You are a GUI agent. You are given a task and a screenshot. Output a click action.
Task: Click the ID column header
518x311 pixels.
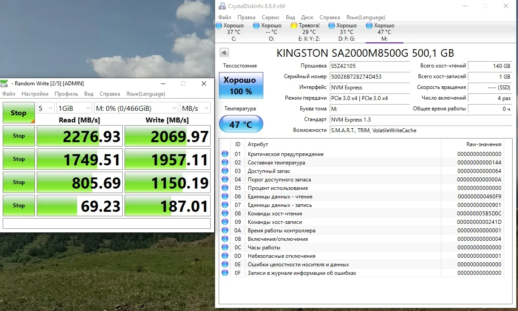(x=237, y=144)
